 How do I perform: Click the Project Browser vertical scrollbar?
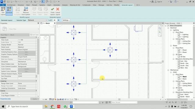point(194,46)
